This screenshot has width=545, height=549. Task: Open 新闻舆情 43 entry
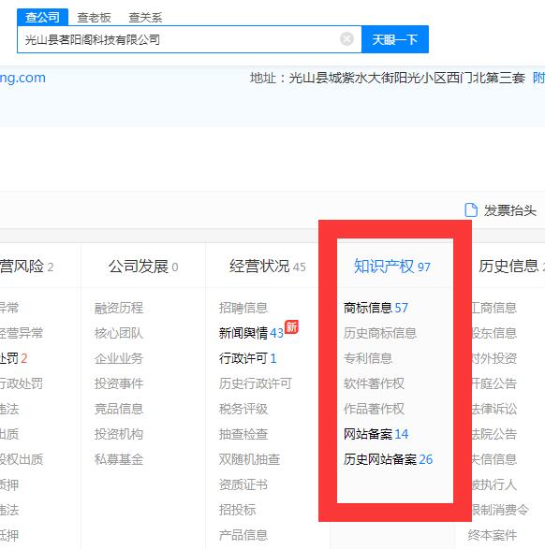coord(251,333)
